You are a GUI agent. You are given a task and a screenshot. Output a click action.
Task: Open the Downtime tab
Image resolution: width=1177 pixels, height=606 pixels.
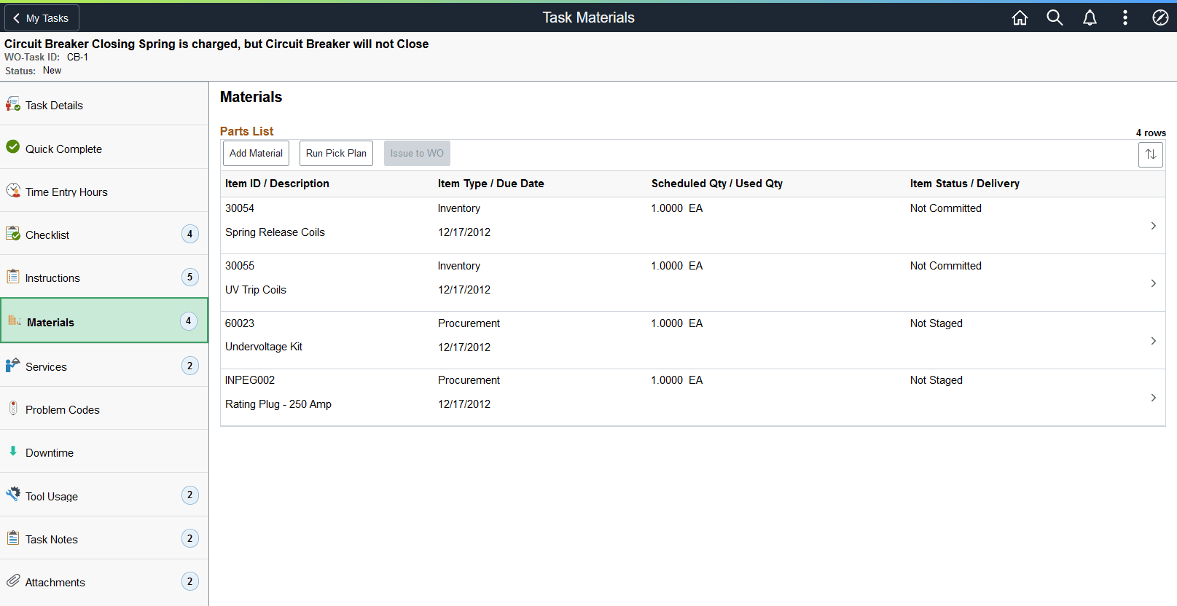click(104, 452)
